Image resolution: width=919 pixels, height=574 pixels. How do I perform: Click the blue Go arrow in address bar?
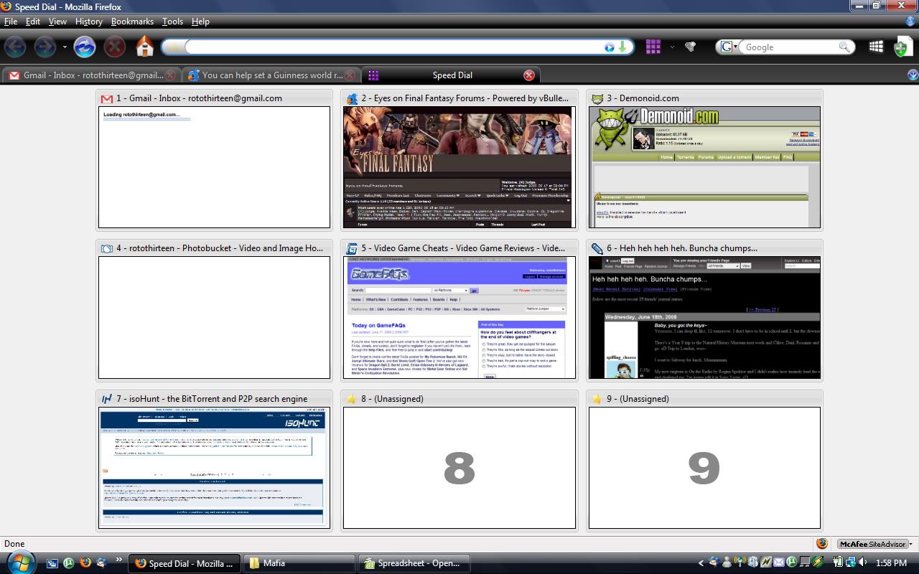(610, 47)
